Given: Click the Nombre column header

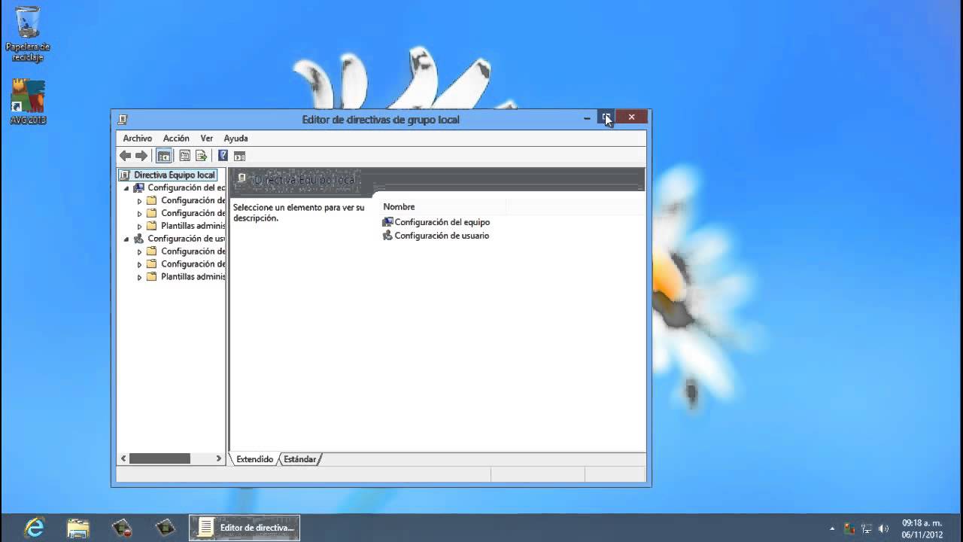Looking at the screenshot, I should click(x=443, y=206).
